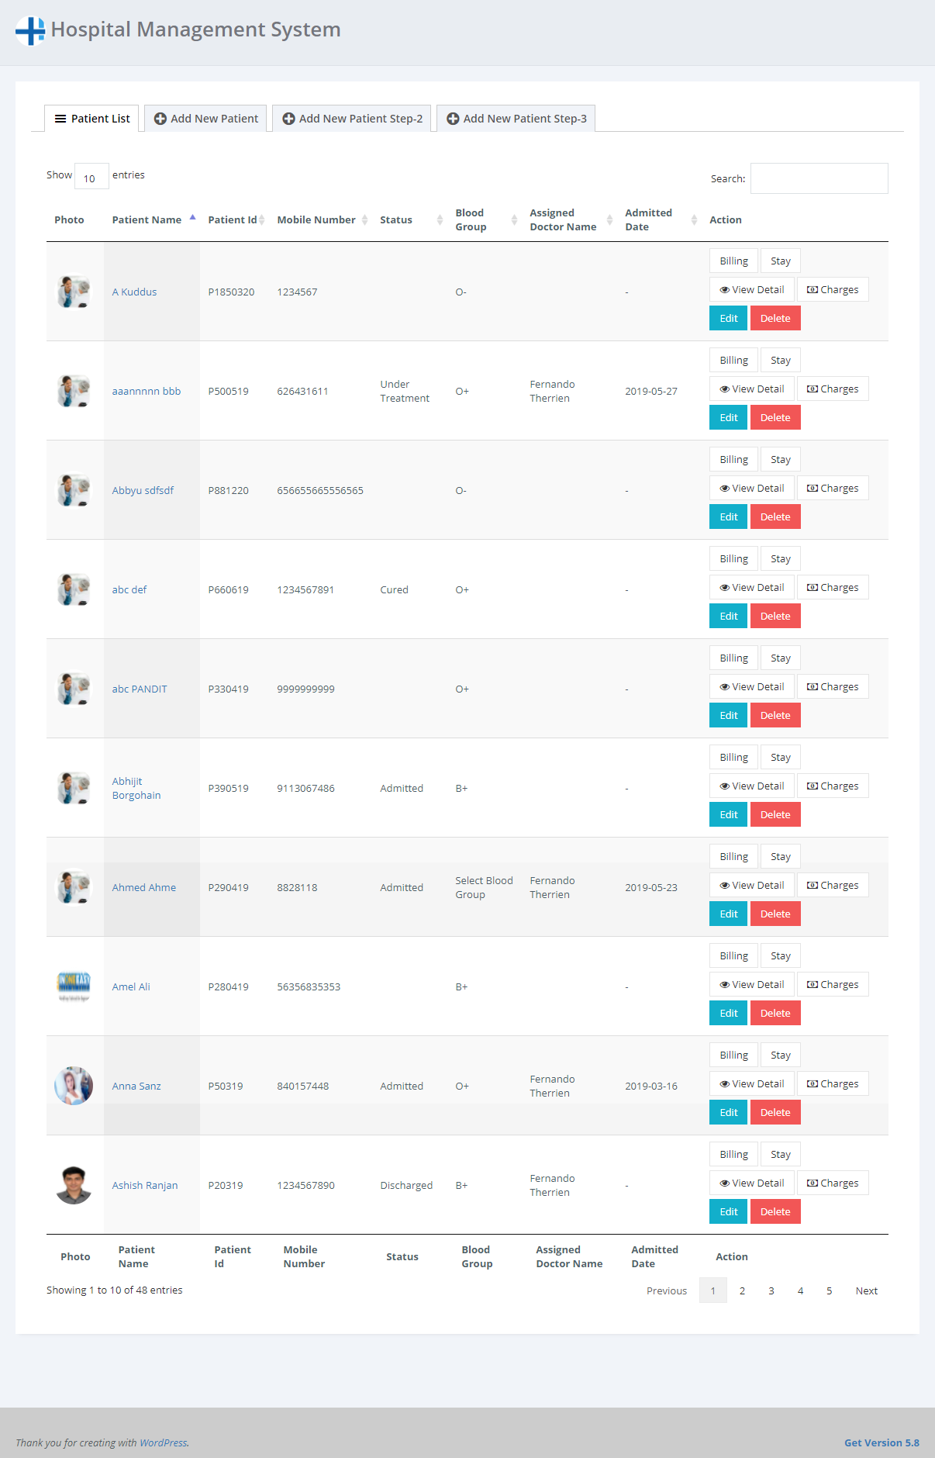Viewport: 935px width, 1458px height.
Task: Switch to Add New Patient Step-2 tab
Action: click(x=352, y=119)
